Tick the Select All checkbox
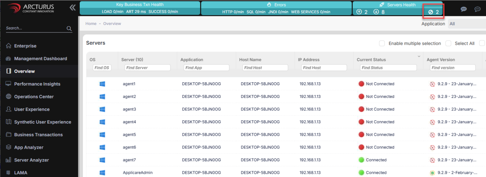486x177 pixels. (x=448, y=43)
